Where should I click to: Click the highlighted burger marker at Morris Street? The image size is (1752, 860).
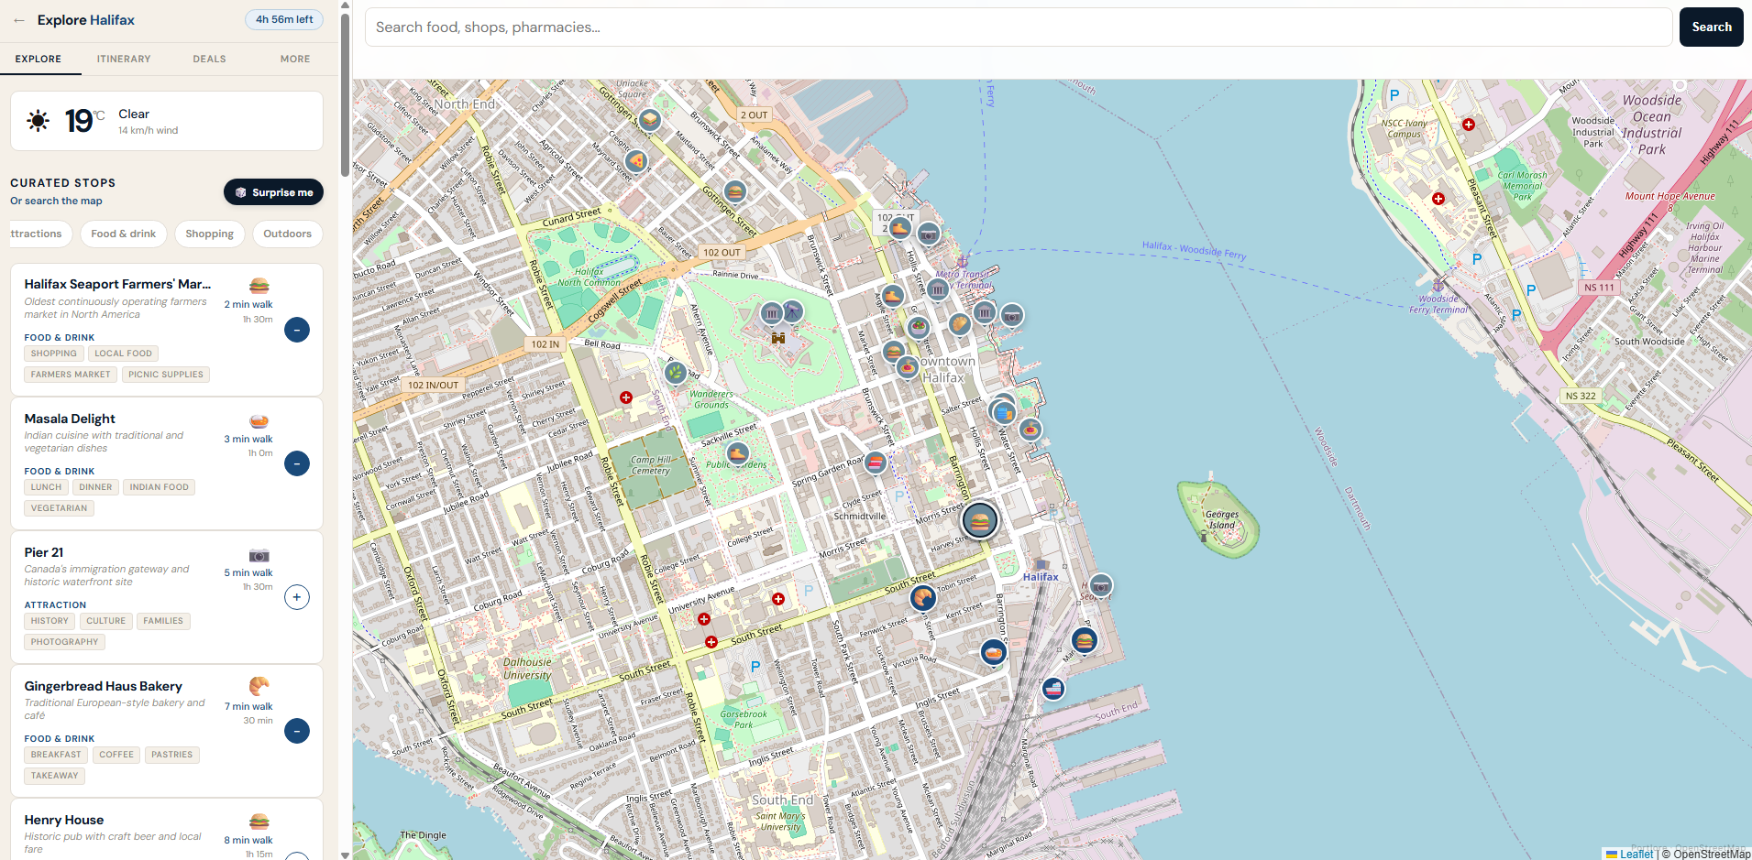click(x=980, y=521)
